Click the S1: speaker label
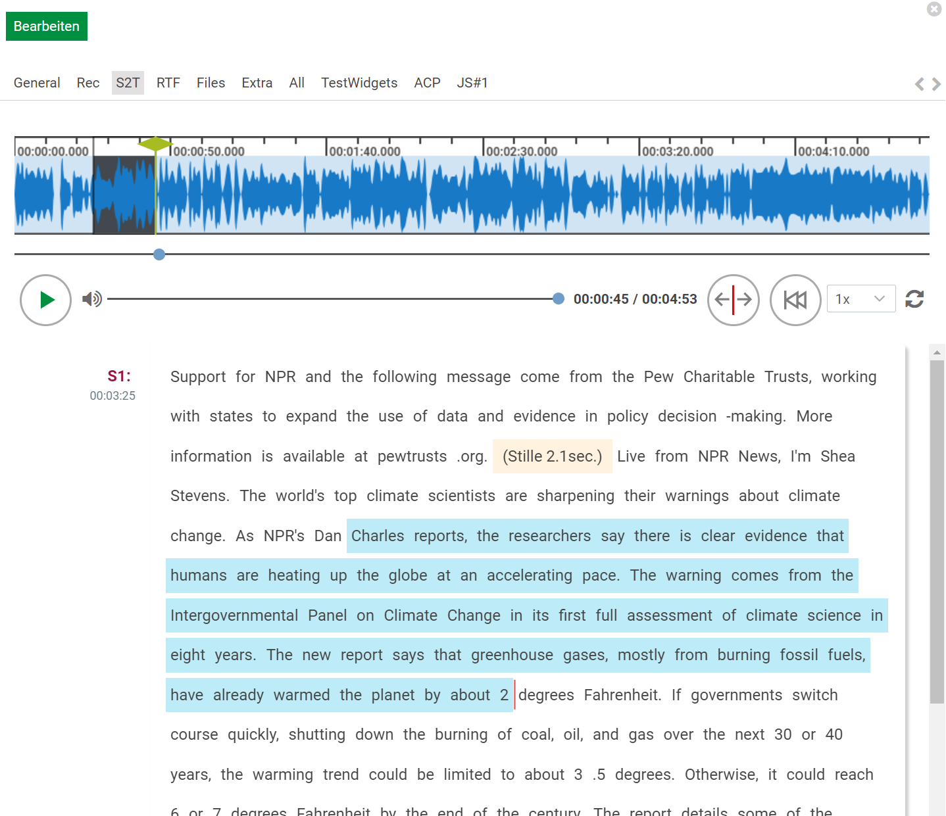Screen dimensions: 946x816 pos(119,376)
